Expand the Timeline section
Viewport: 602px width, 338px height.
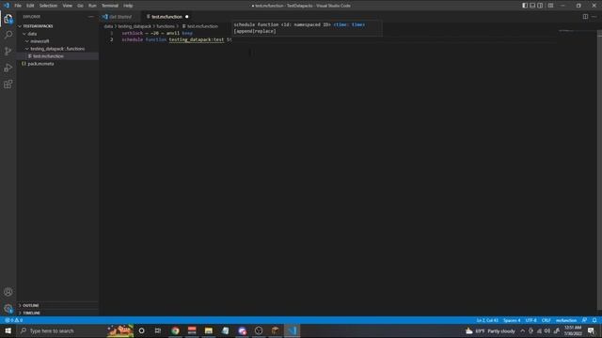(x=57, y=313)
